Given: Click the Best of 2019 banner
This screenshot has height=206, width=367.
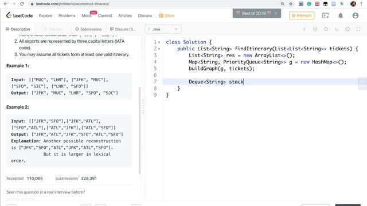Looking at the screenshot, I should click(253, 13).
